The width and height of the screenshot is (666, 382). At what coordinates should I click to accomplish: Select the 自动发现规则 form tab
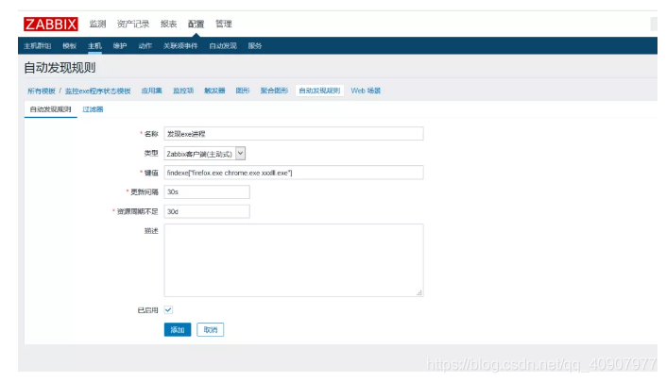(50, 109)
